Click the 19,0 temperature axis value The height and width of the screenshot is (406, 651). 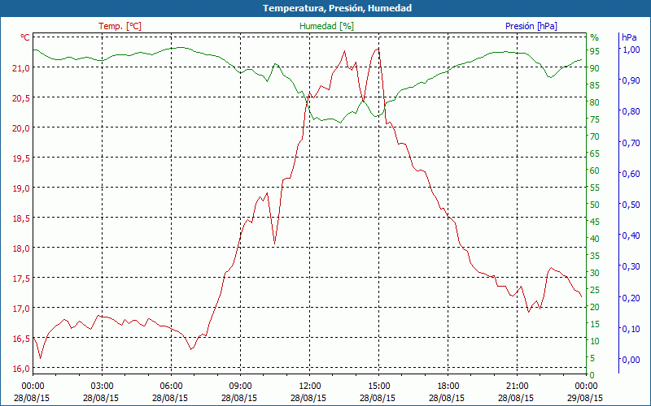[x=21, y=188]
